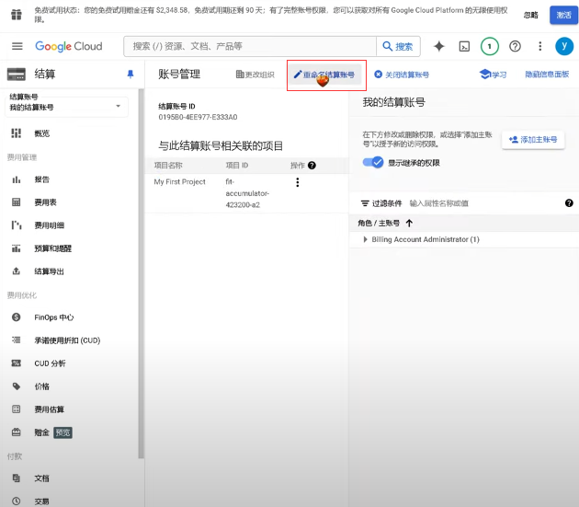Viewport: 579px width, 507px height.
Task: Click the 费用估算 calculator icon
Action: 17,409
